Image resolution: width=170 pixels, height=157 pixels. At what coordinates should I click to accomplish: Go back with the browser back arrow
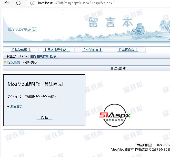click(x=7, y=3)
